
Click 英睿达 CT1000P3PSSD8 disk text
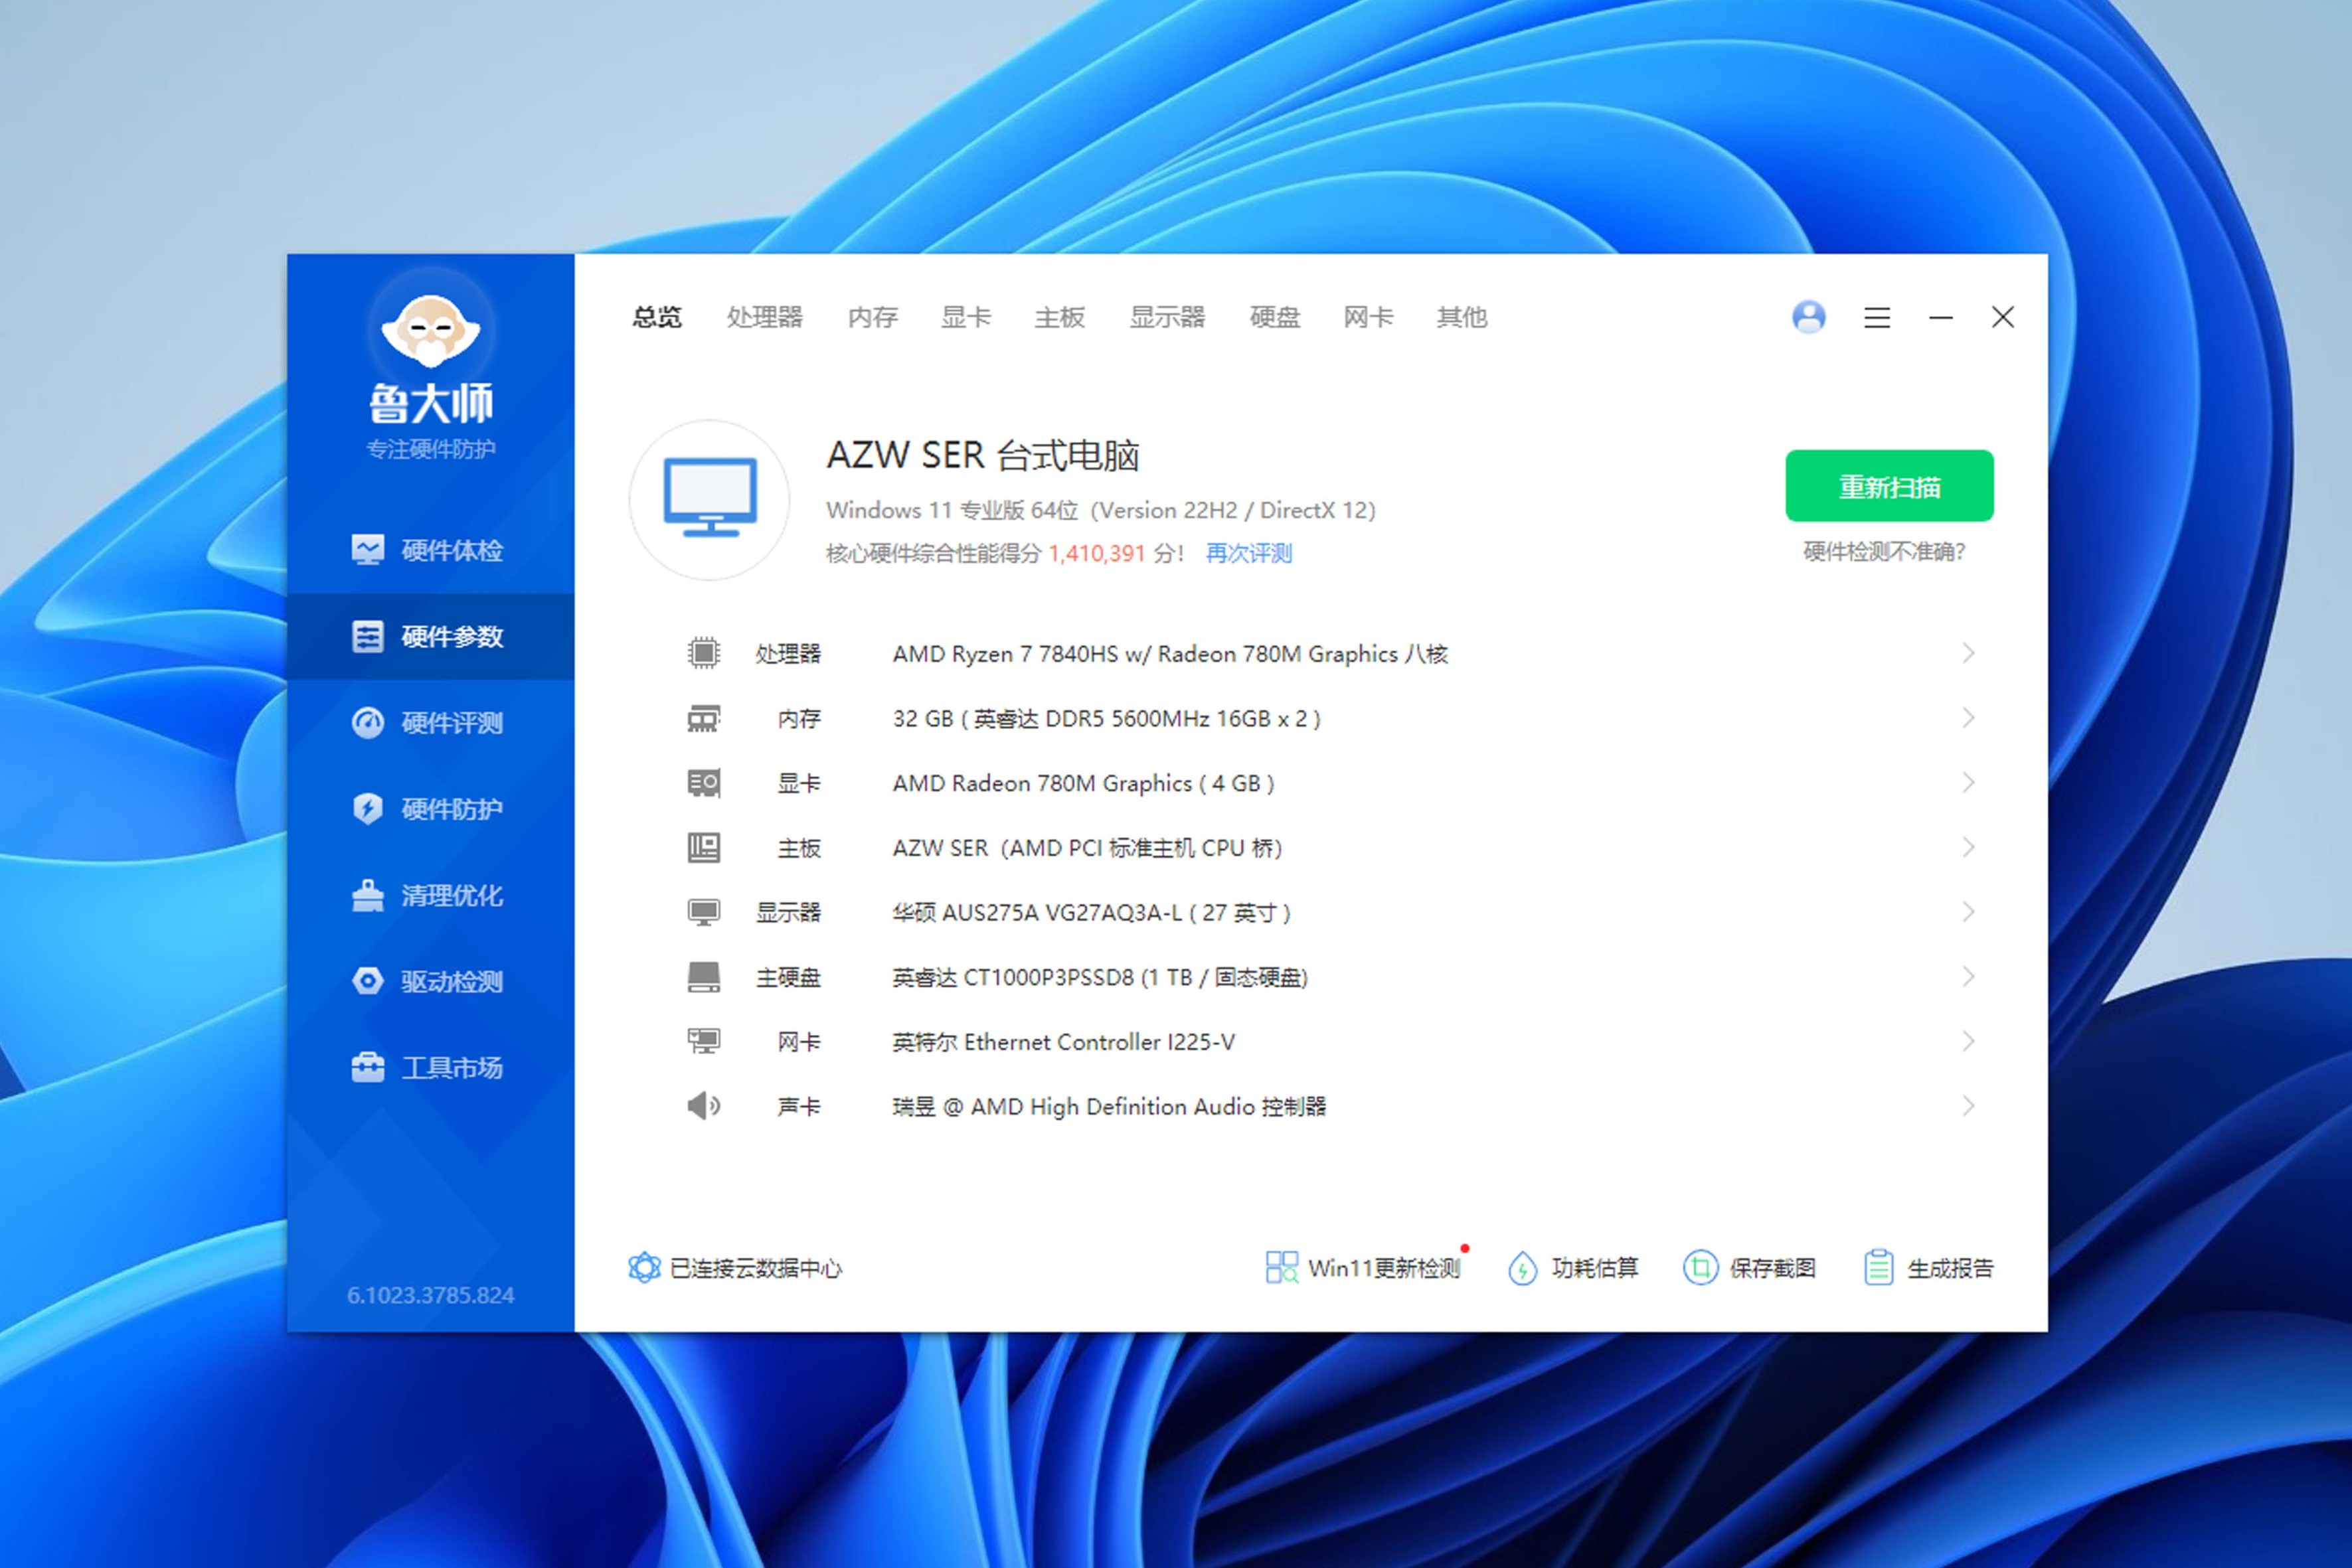click(1100, 977)
